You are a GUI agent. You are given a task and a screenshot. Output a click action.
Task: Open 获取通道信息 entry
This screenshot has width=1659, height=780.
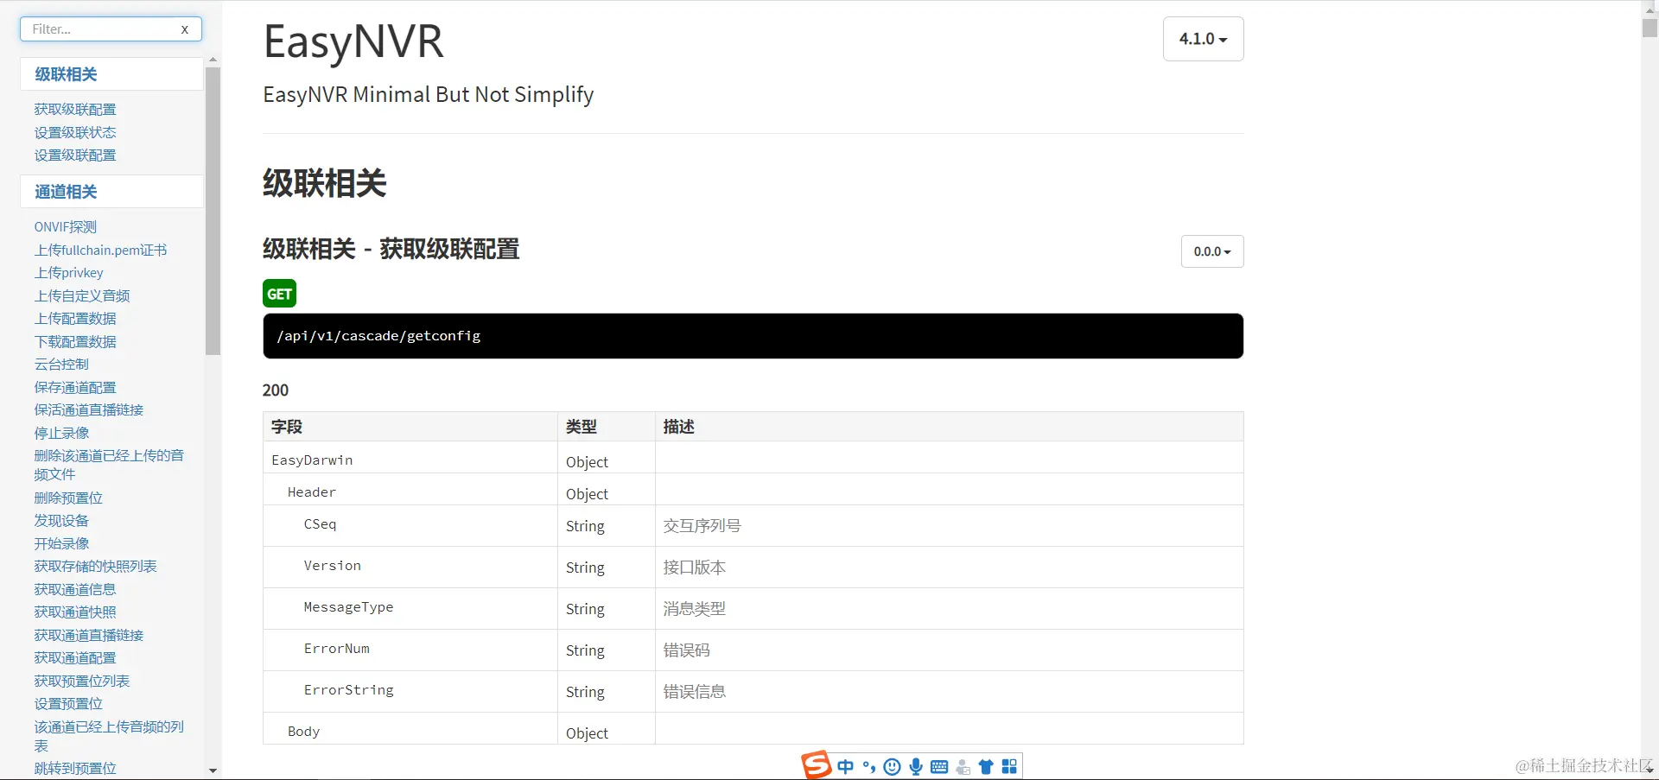tap(75, 589)
